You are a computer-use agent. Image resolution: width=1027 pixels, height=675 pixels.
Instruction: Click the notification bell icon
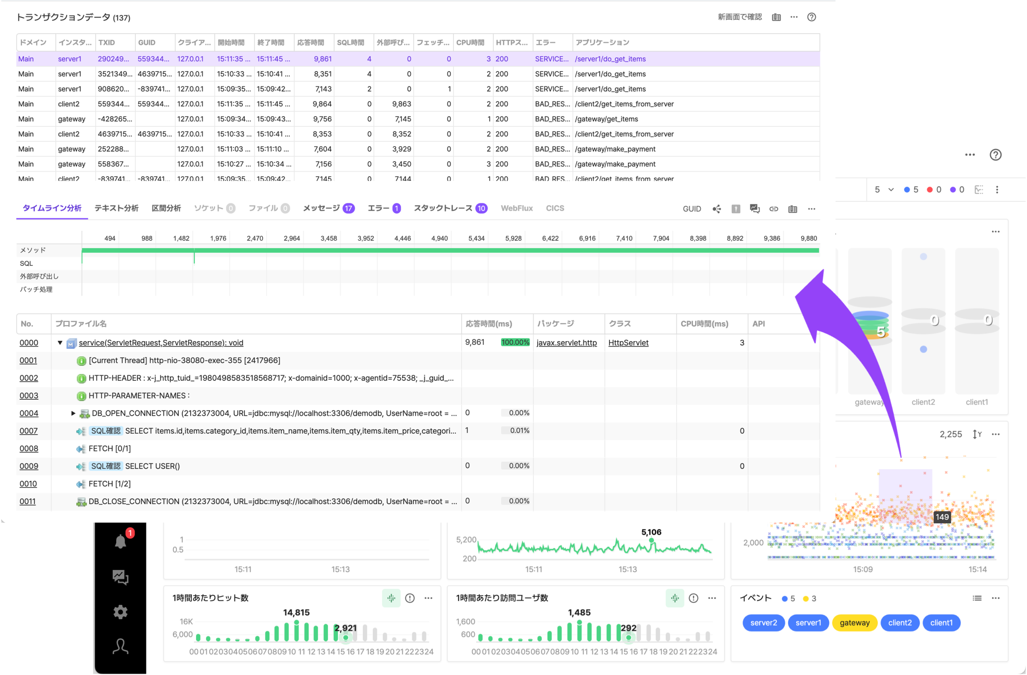coord(120,541)
